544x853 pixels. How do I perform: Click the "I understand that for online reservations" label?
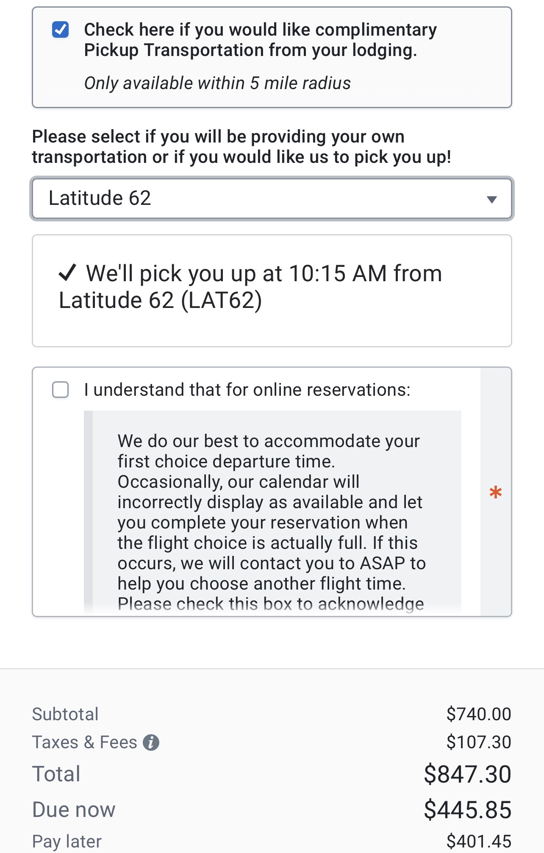(247, 389)
